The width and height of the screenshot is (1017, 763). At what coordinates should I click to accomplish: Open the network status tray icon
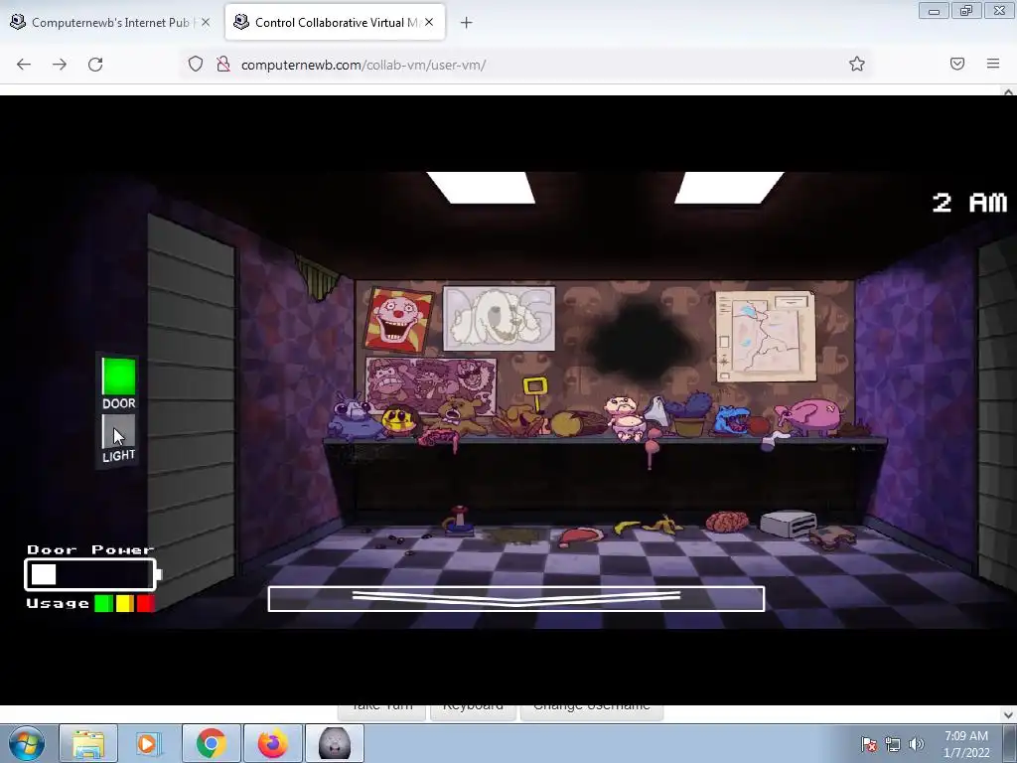pyautogui.click(x=893, y=744)
